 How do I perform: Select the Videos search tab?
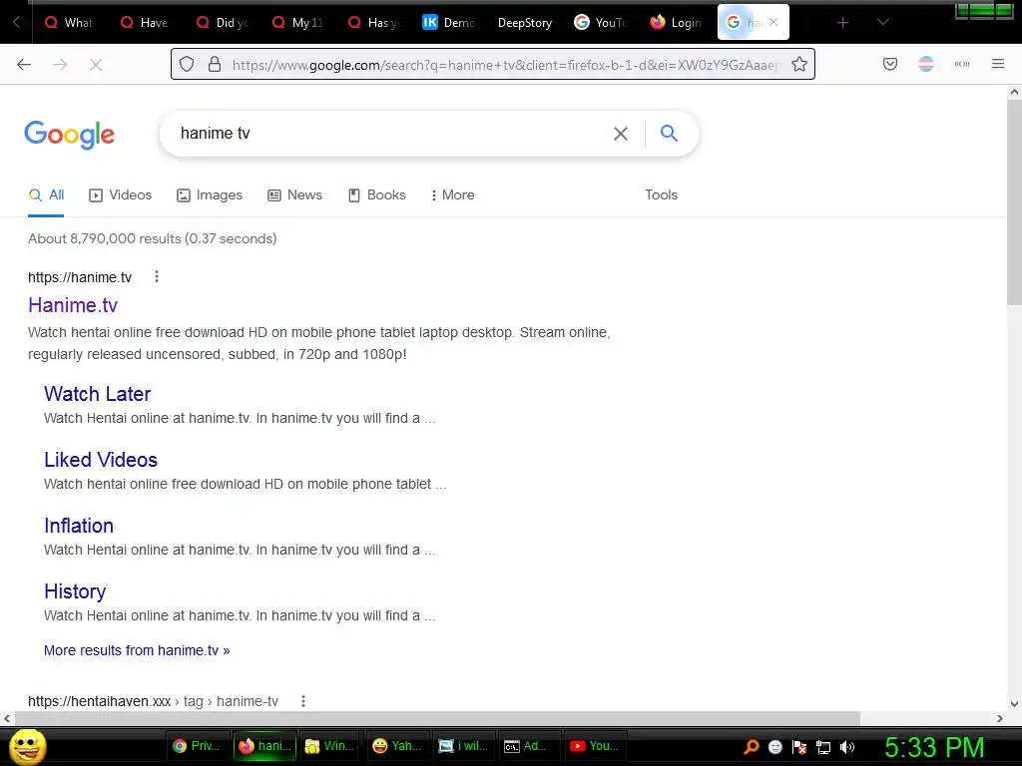[121, 194]
